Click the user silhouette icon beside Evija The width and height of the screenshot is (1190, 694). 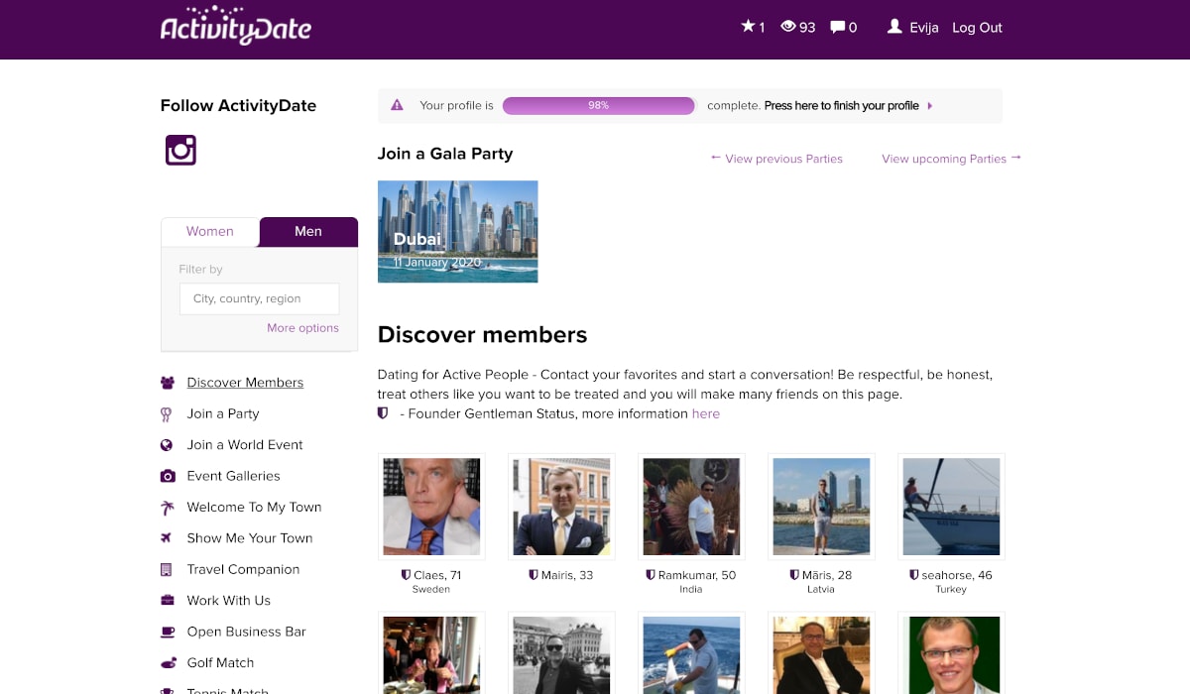pyautogui.click(x=894, y=27)
